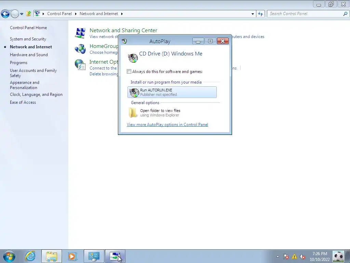Image resolution: width=350 pixels, height=263 pixels.
Task: Open Action Center flag tray icon
Action: 286,256
